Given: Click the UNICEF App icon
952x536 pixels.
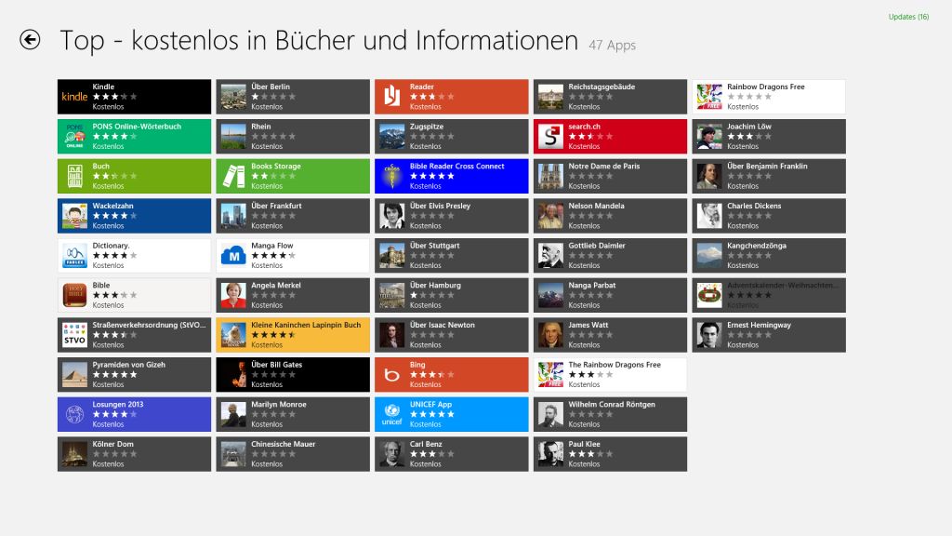Looking at the screenshot, I should click(x=392, y=414).
